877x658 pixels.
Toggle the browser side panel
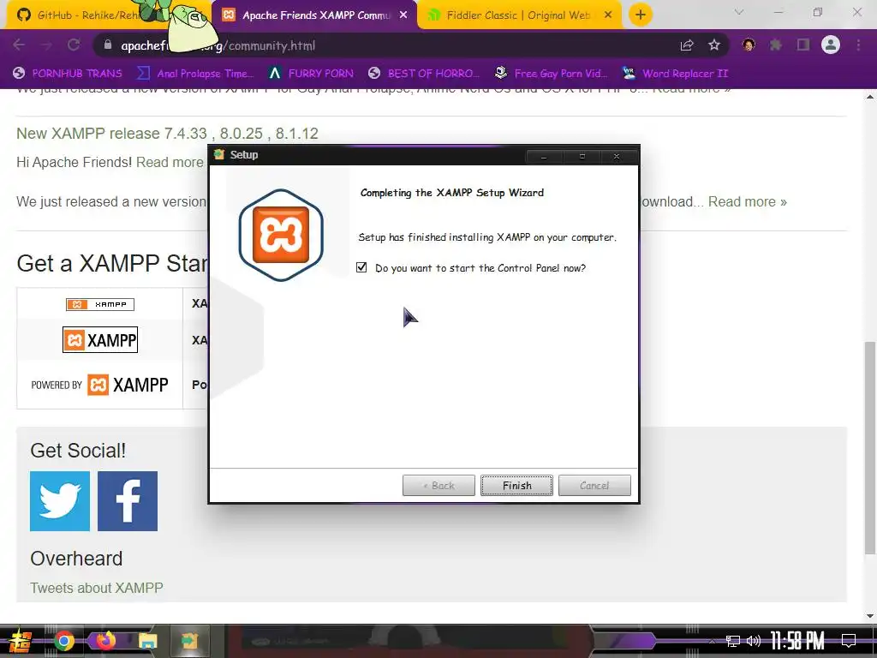(x=803, y=45)
